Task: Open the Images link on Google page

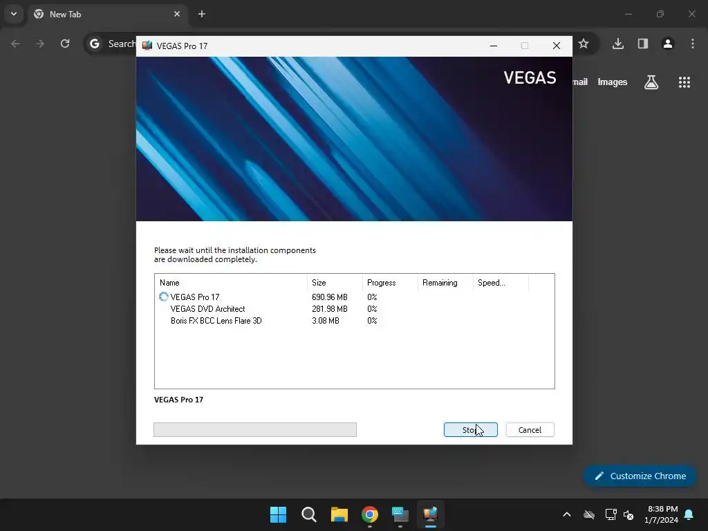Action: [613, 82]
